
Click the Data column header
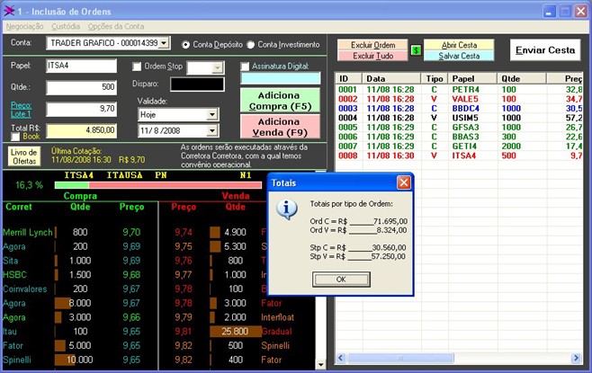[x=391, y=79]
